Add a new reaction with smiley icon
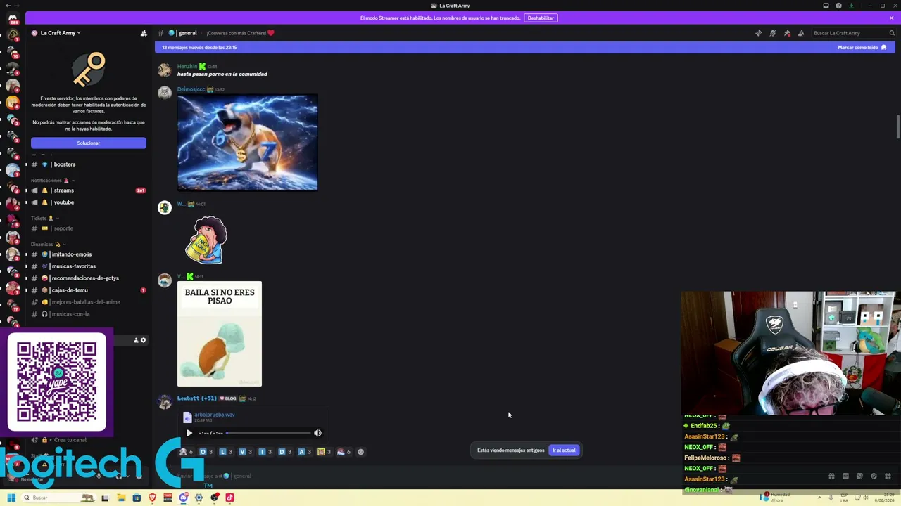The image size is (901, 506). [x=361, y=452]
